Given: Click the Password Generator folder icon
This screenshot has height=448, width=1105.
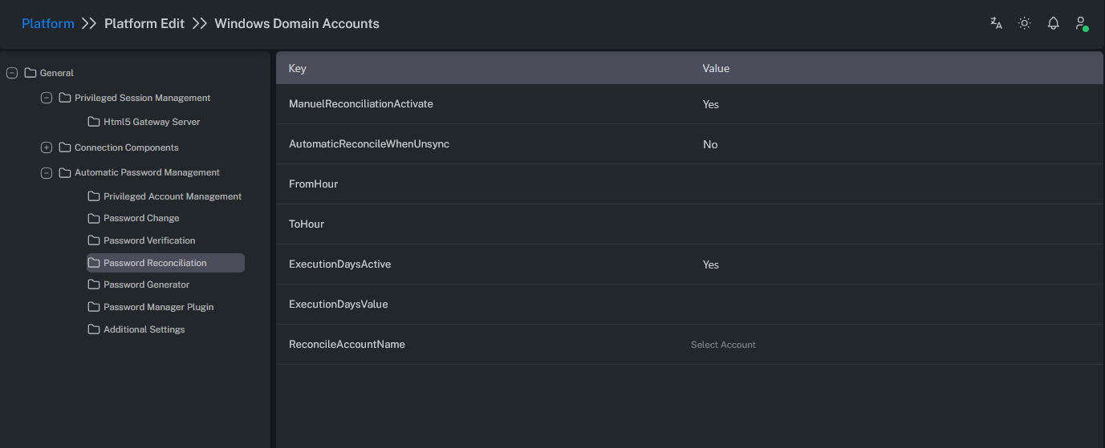Looking at the screenshot, I should (94, 285).
